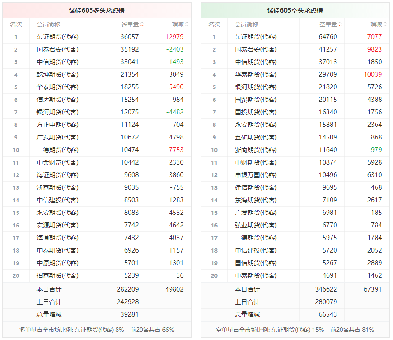Click green change value -979
This screenshot has width=393, height=340.
coord(375,150)
